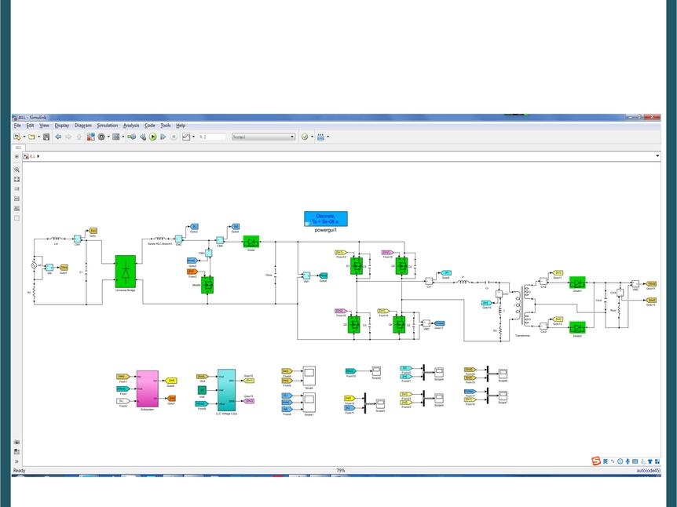
Task: Open the Normal simulation mode dropdown
Action: click(263, 137)
